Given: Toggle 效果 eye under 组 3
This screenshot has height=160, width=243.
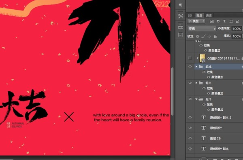Looking at the screenshot, I should (204, 105).
